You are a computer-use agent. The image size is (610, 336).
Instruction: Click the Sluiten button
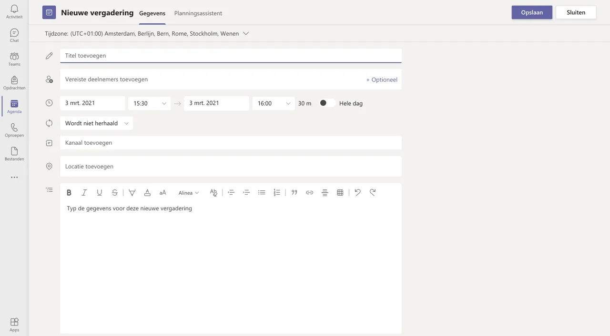[576, 12]
